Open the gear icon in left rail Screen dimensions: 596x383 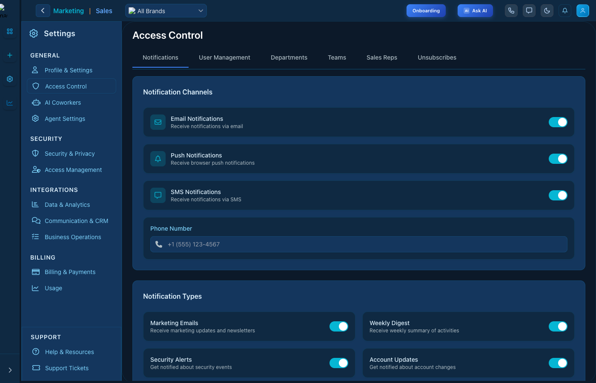pyautogui.click(x=10, y=79)
